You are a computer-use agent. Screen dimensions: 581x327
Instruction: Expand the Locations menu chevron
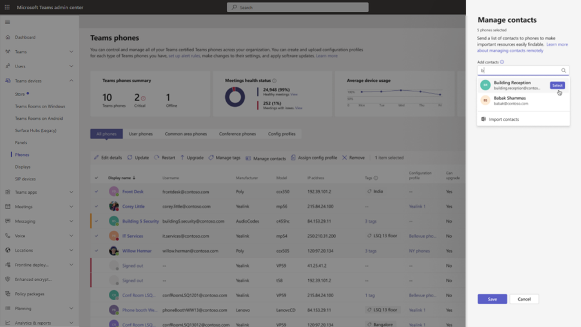71,250
